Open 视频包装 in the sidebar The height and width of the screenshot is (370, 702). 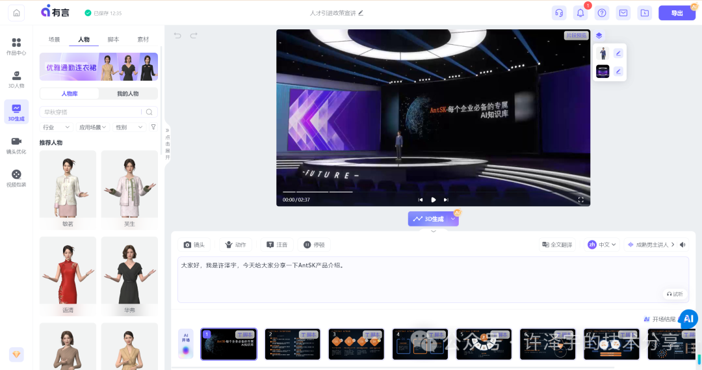16,178
